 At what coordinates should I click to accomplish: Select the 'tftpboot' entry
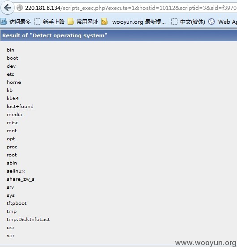tap(17, 203)
